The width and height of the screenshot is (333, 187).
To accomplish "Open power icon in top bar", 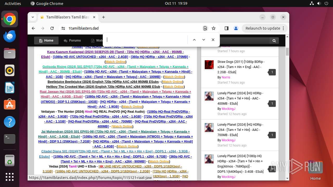I will (x=326, y=3).
